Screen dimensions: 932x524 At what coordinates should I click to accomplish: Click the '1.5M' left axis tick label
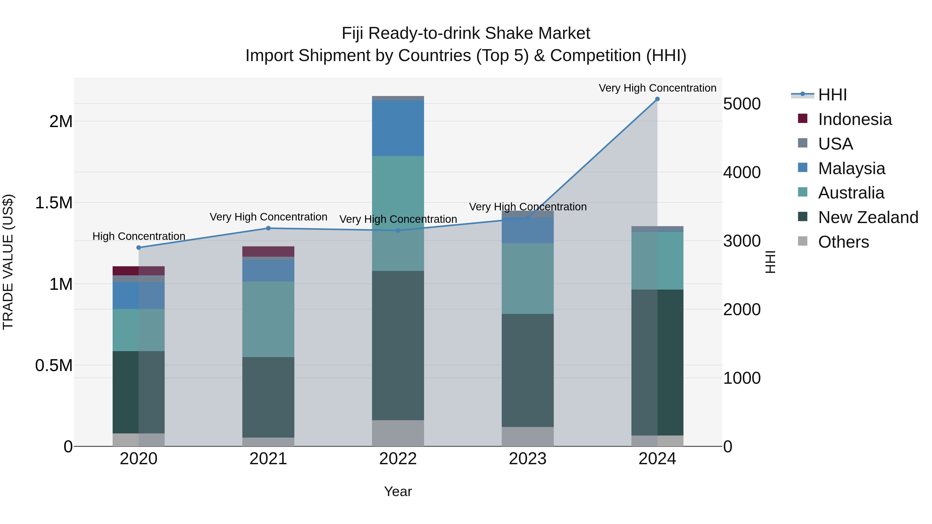click(54, 203)
